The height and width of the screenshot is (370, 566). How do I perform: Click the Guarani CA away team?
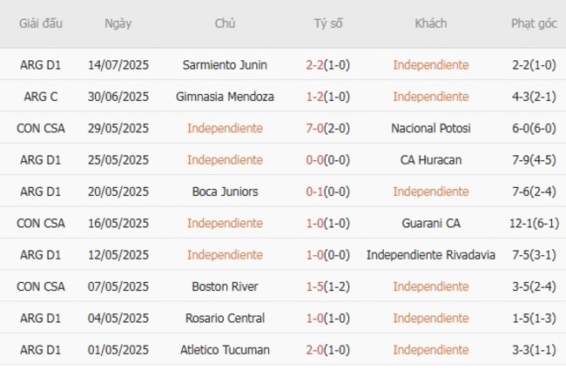pyautogui.click(x=430, y=223)
